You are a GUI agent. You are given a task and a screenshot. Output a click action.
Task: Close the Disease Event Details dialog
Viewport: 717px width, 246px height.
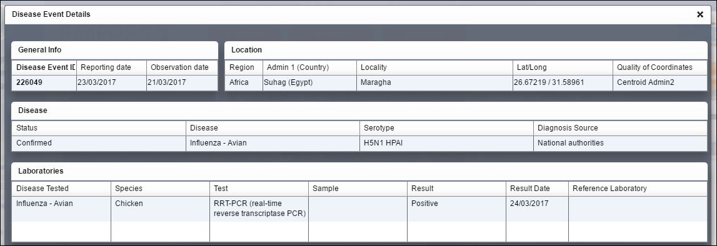[699, 14]
